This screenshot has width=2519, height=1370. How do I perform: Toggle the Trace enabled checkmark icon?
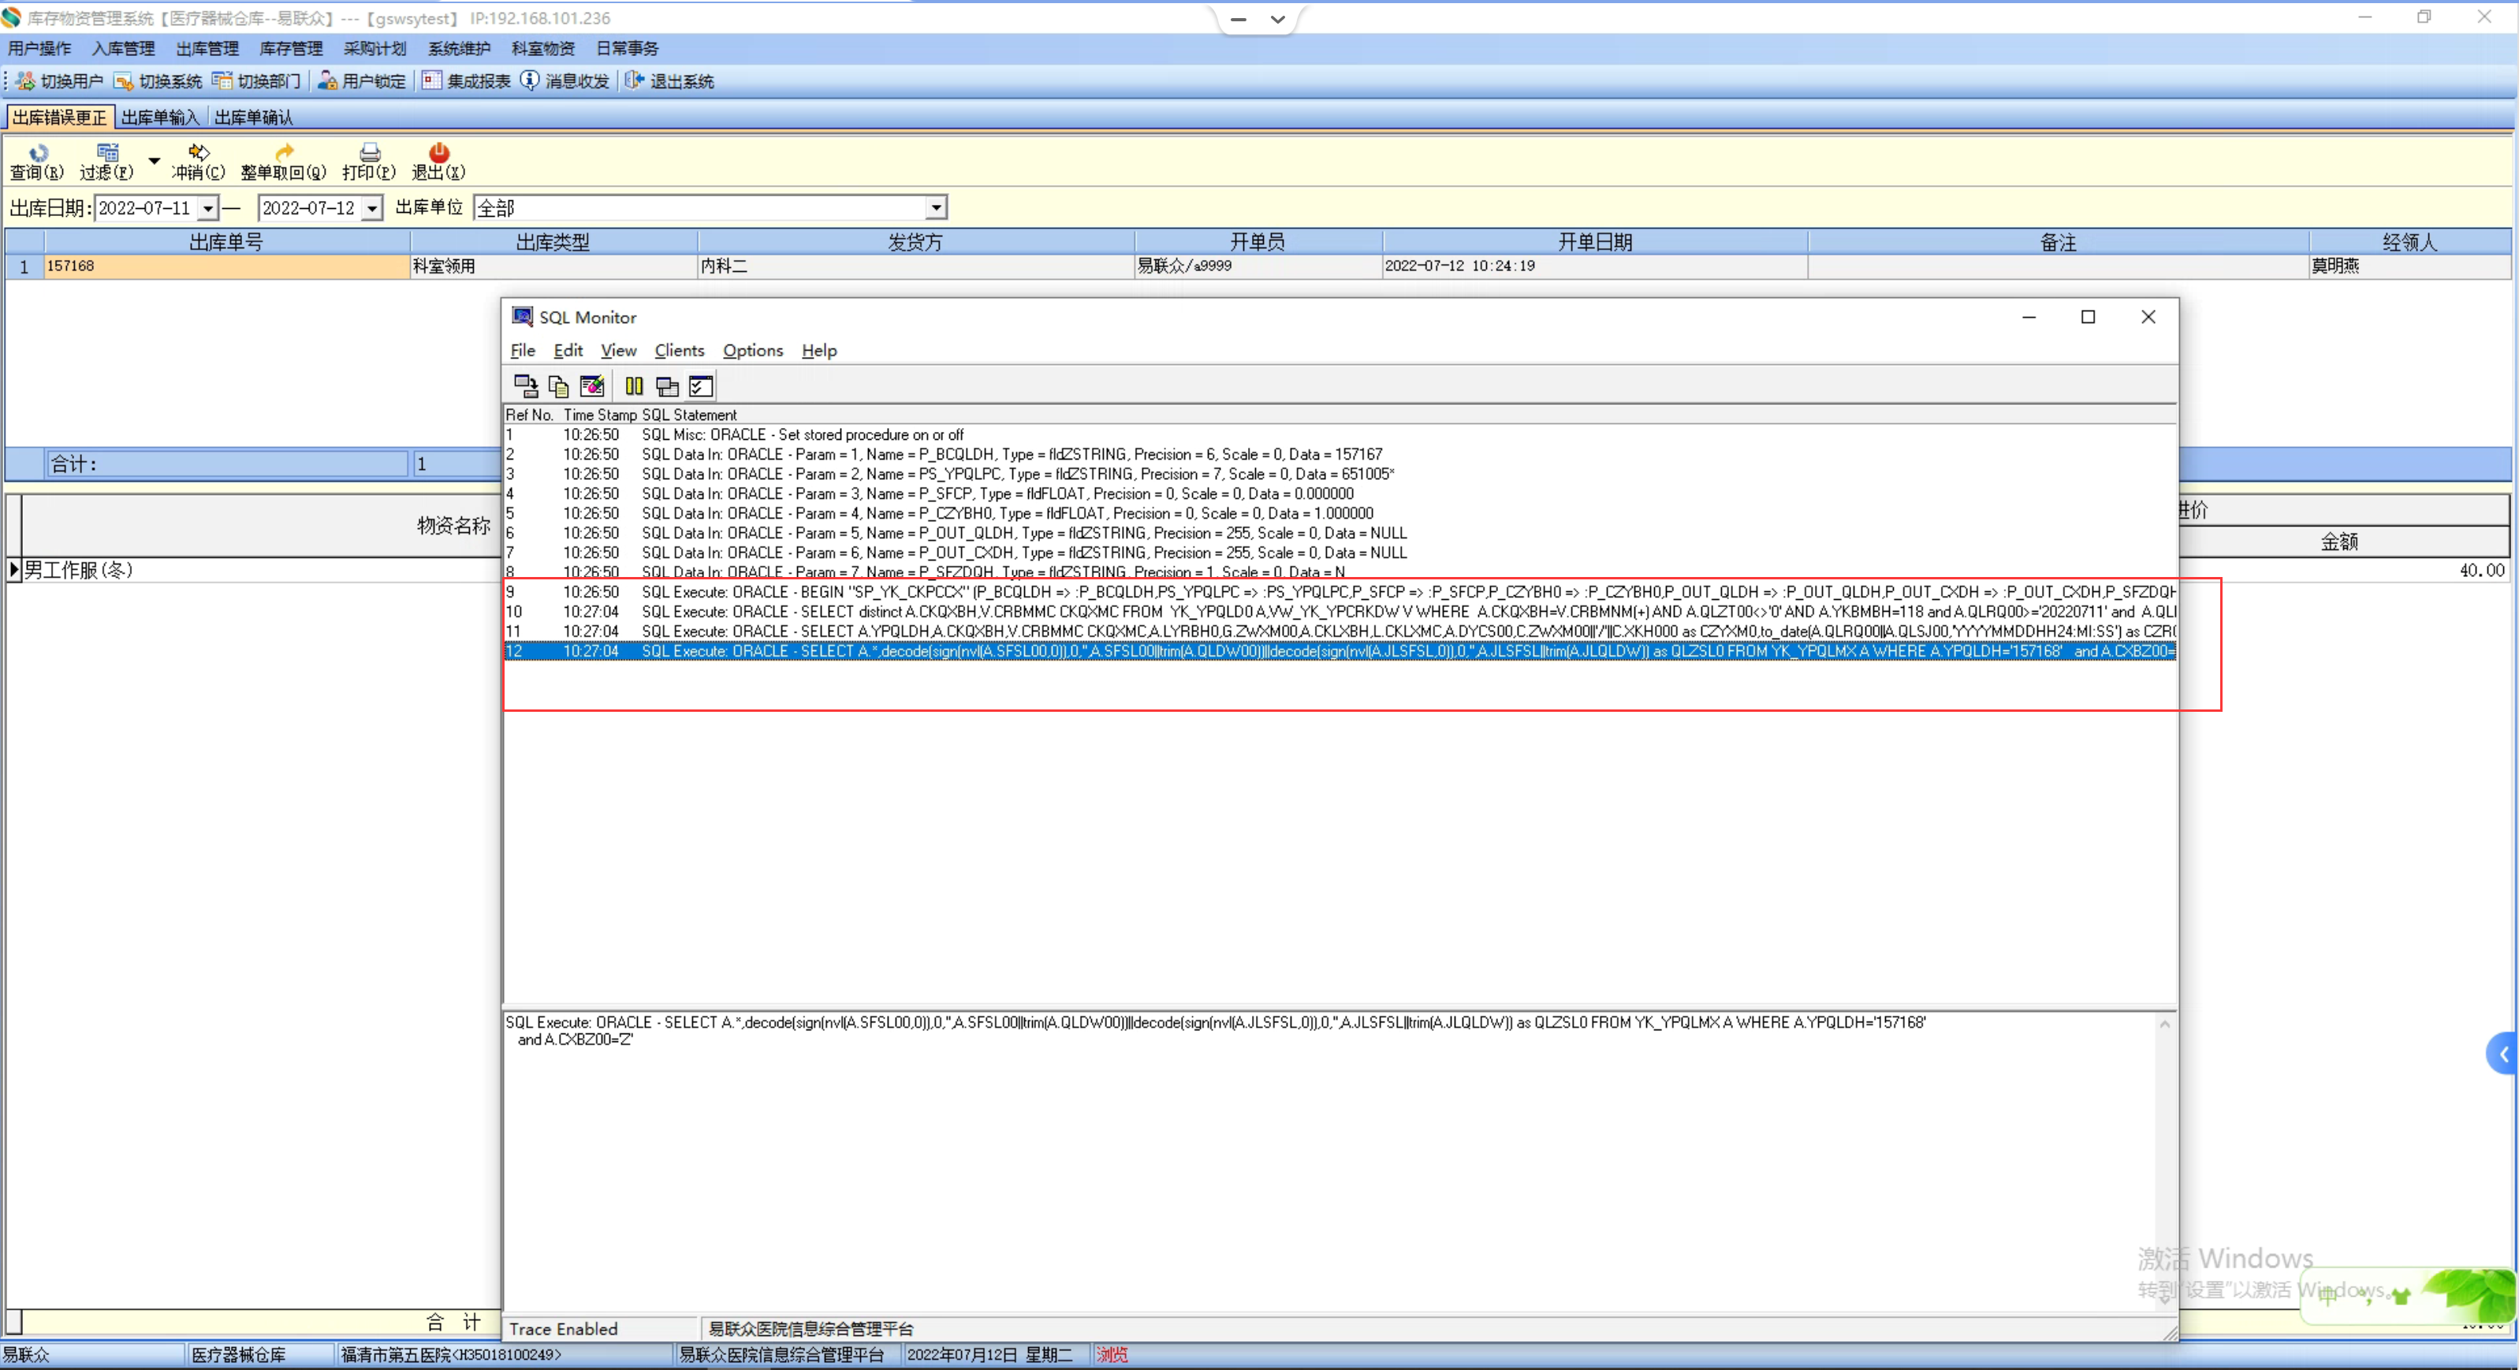coord(701,386)
